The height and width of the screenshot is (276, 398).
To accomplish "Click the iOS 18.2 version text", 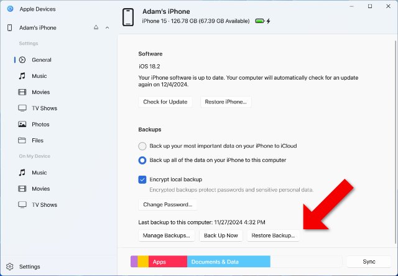I will [149, 67].
